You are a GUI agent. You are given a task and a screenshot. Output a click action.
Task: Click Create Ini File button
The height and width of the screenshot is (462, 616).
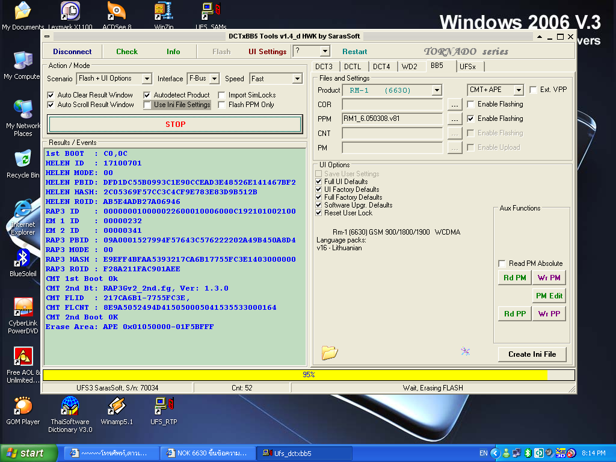pos(532,354)
